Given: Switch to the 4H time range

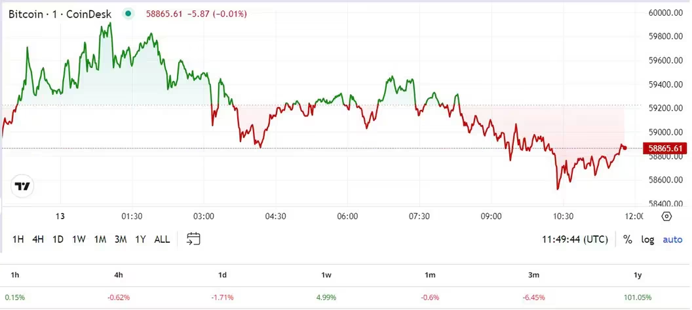Looking at the screenshot, I should coord(38,239).
